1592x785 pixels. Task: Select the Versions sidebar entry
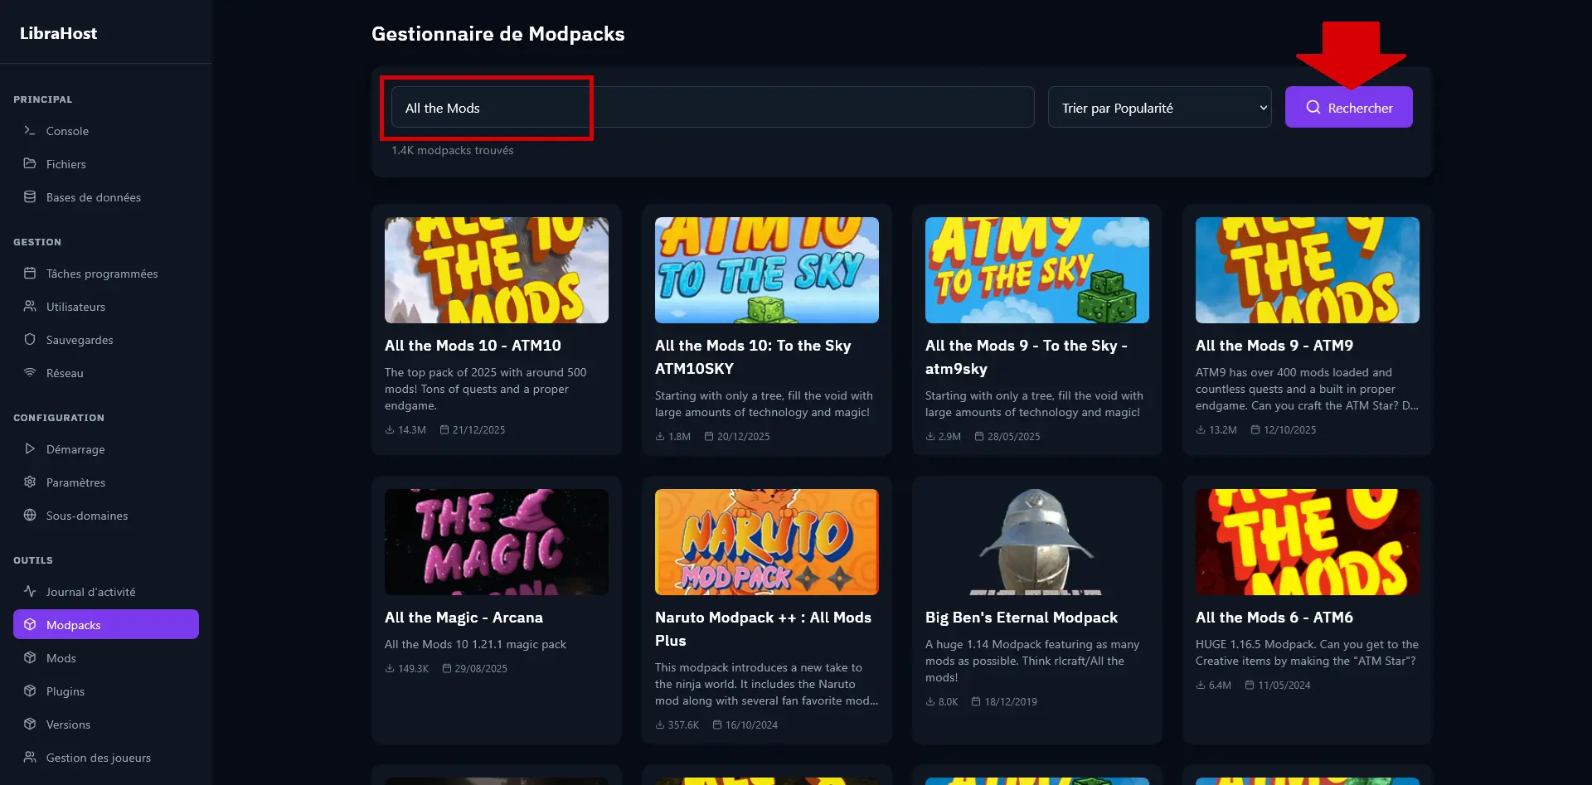click(68, 724)
